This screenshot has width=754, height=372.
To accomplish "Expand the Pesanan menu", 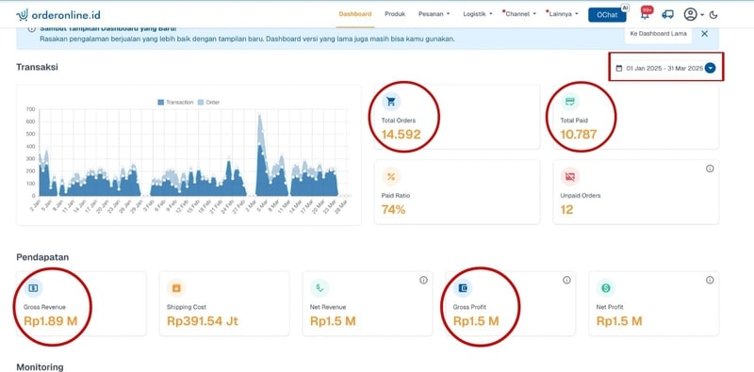I will click(434, 14).
